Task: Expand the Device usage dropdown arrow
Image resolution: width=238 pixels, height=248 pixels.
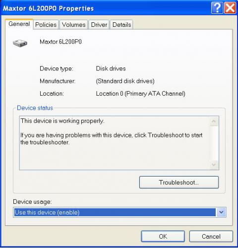Action: pos(221,212)
